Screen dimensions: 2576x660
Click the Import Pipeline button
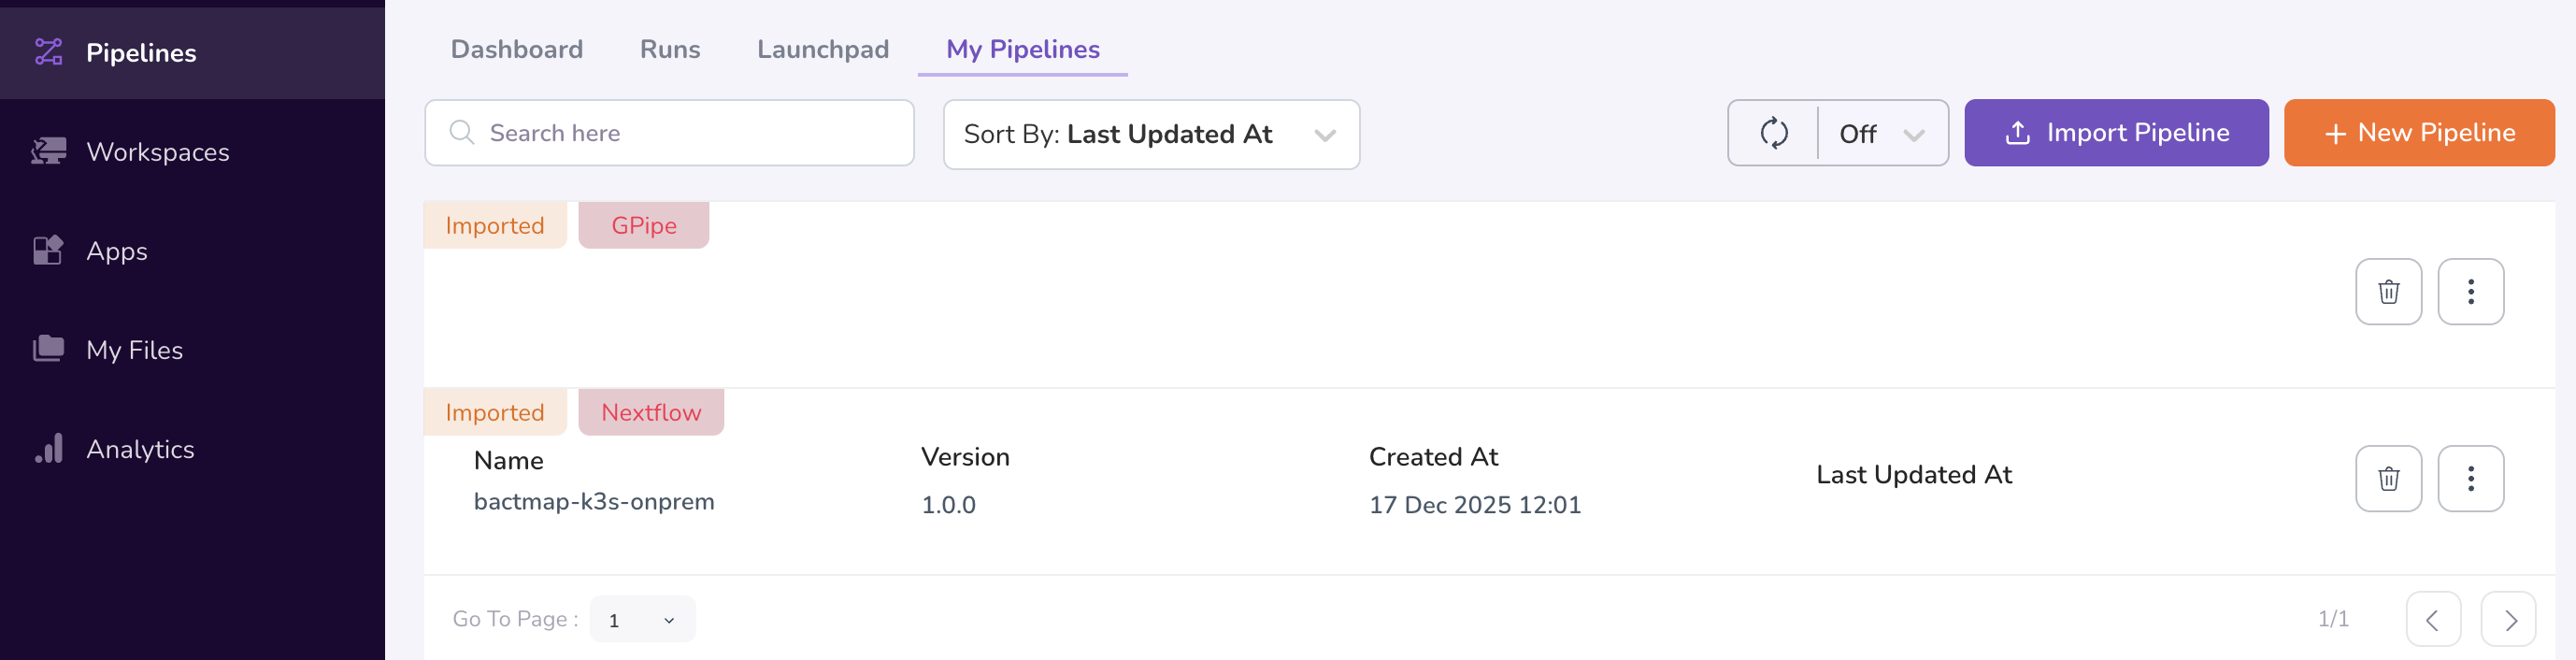click(2116, 132)
